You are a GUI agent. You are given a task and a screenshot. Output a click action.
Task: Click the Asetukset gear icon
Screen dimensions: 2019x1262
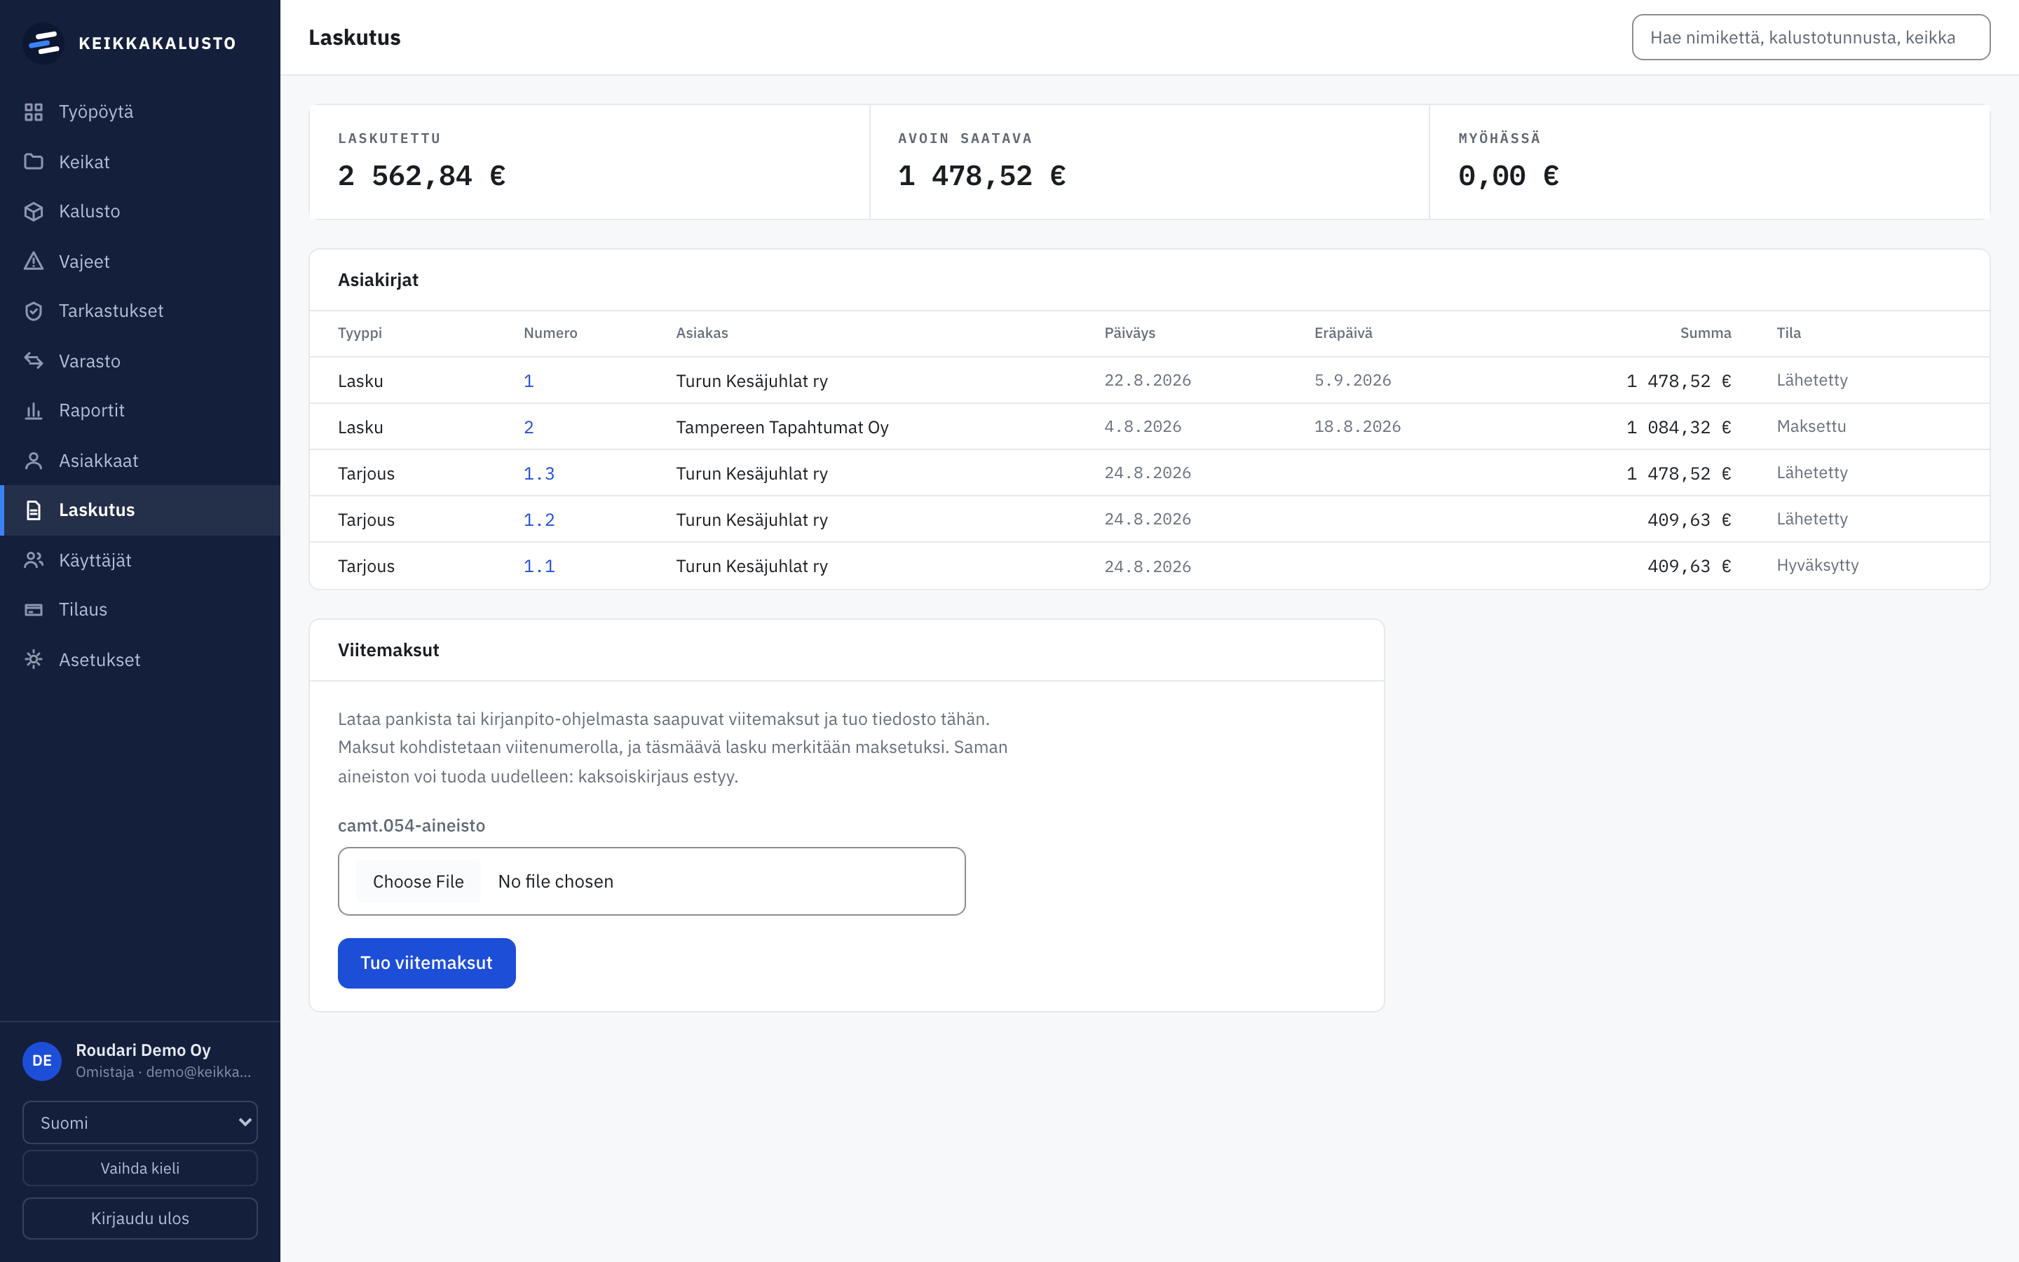point(34,659)
